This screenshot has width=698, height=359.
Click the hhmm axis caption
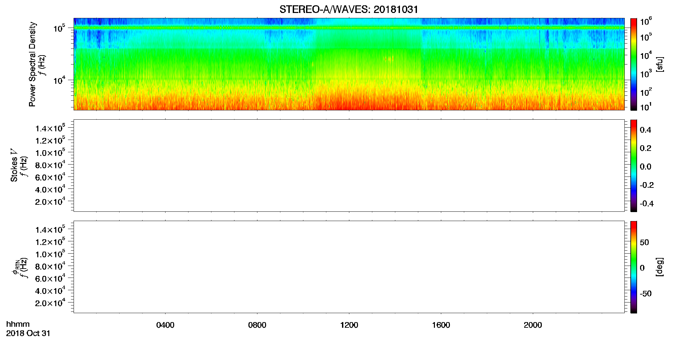click(x=18, y=324)
